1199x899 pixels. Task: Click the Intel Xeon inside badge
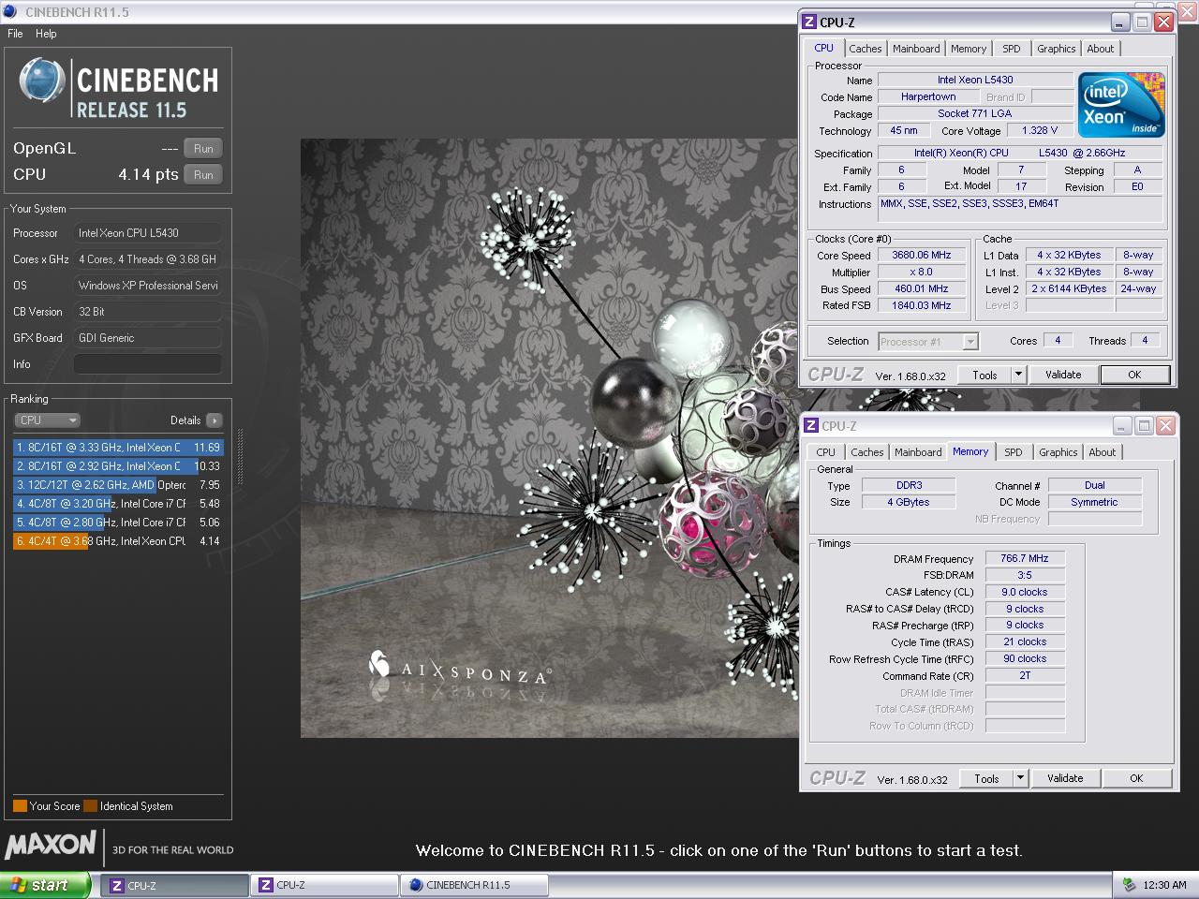1121,105
